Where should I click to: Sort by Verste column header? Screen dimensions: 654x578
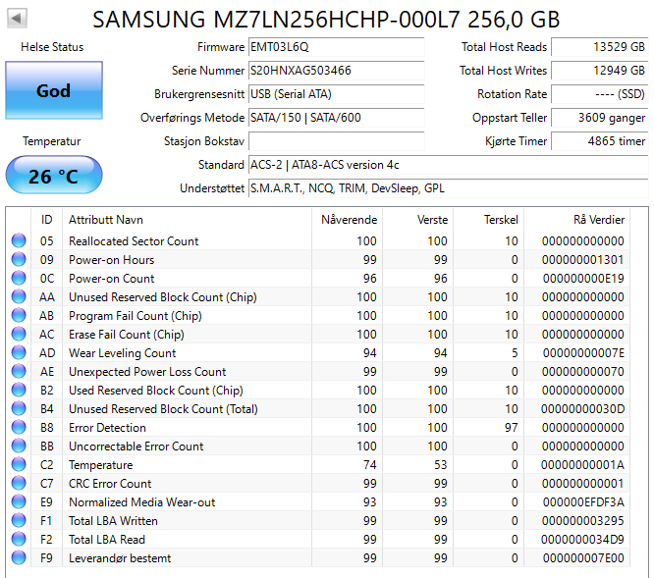tap(418, 220)
